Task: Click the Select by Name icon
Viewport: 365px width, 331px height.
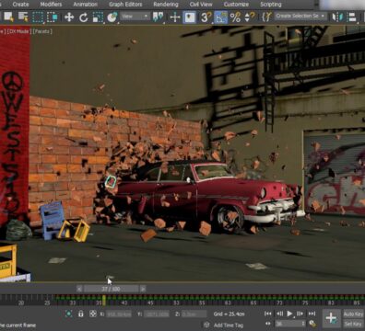Action: coord(23,17)
